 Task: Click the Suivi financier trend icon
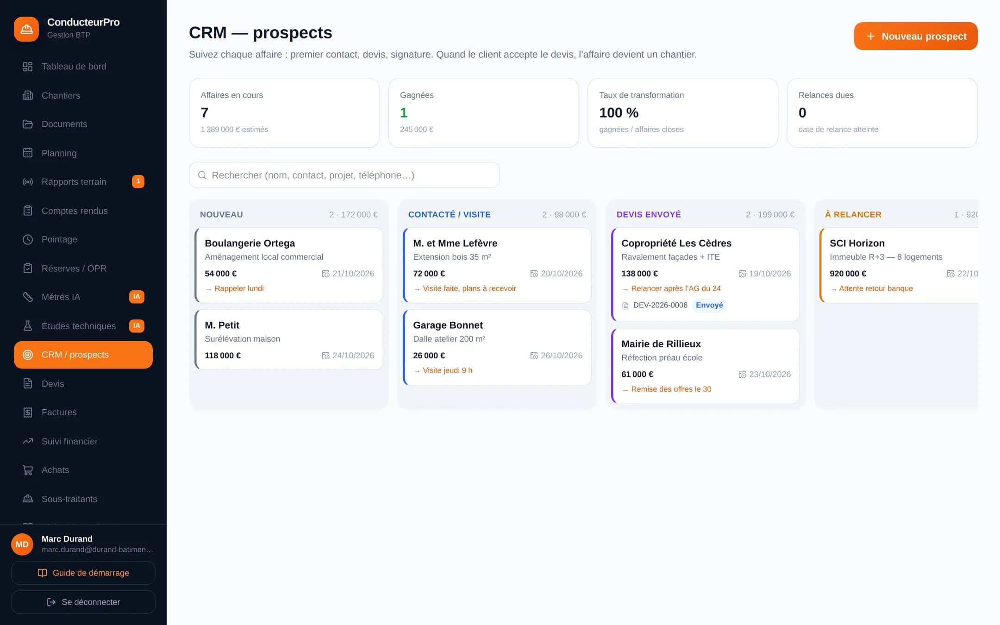(28, 441)
